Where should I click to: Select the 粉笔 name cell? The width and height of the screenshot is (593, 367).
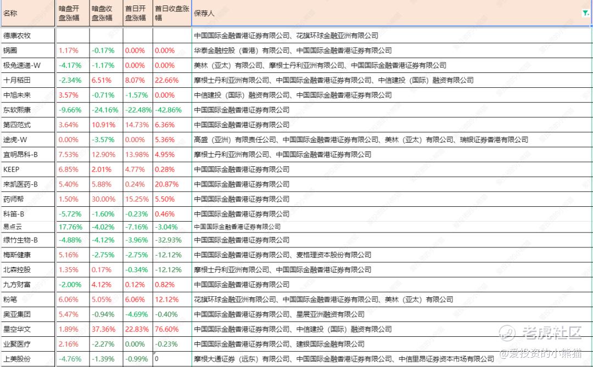[x=29, y=300]
